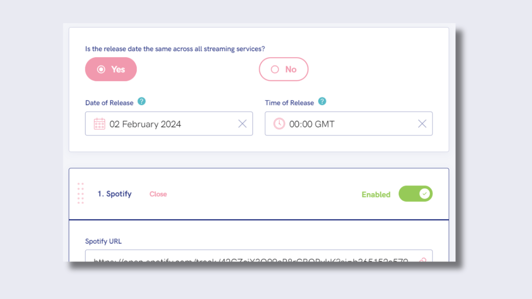Select the 1. Spotify section header

click(x=114, y=194)
